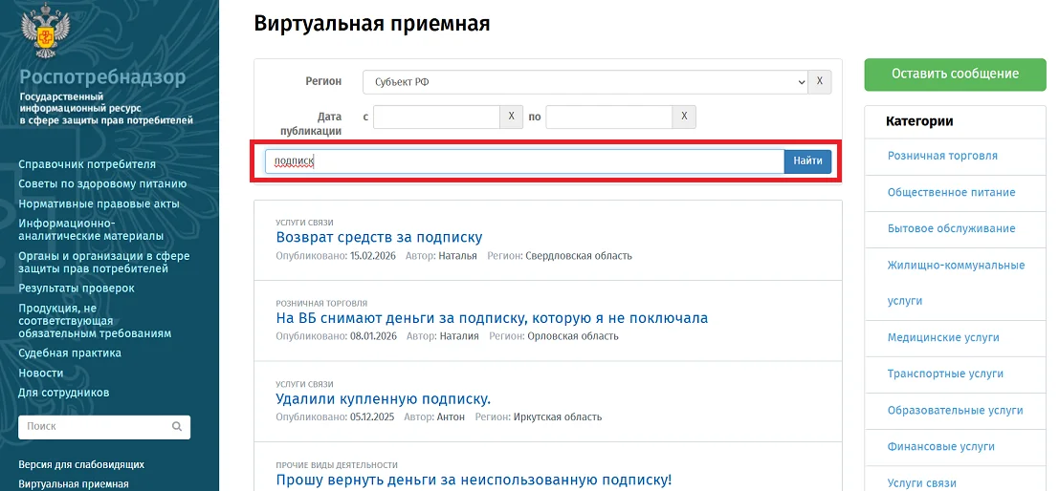Viewport: 1059px width, 491px height.
Task: Click region 'Свердловская область'
Action: coord(578,256)
